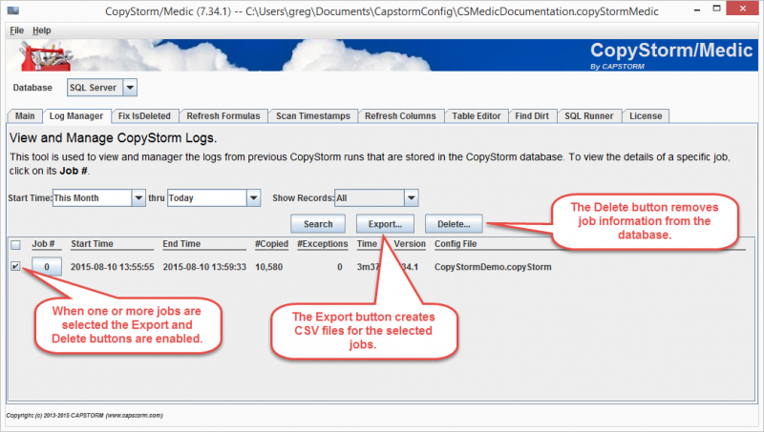Open job details via Job # 0 button

pyautogui.click(x=47, y=267)
